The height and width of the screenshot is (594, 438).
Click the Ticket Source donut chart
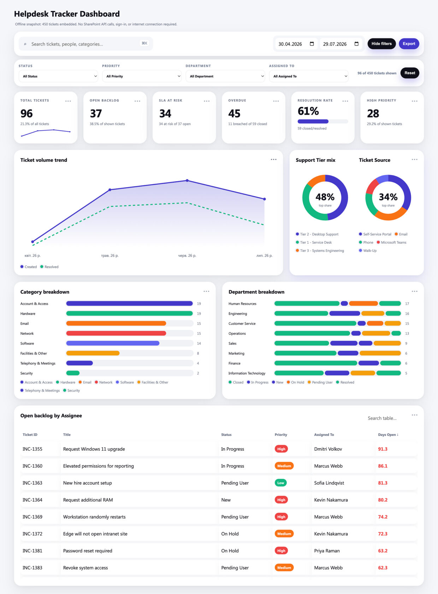pos(388,197)
